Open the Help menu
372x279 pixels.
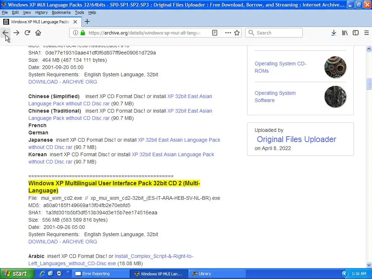tap(92, 12)
